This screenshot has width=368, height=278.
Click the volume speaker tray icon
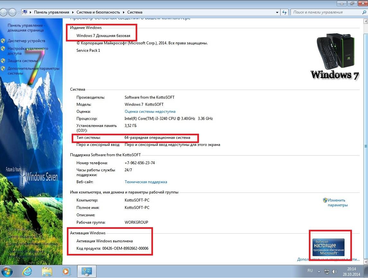tap(335, 272)
